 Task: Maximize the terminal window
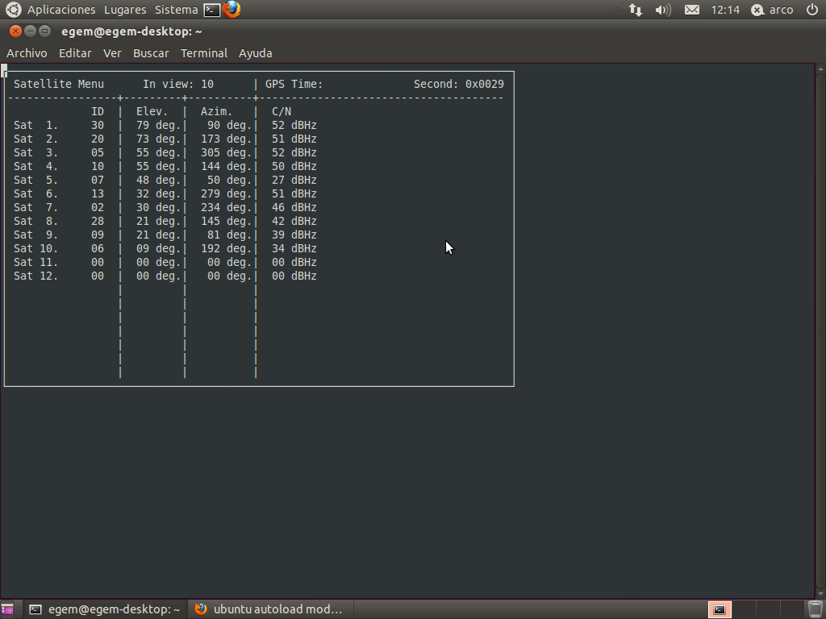(x=45, y=31)
